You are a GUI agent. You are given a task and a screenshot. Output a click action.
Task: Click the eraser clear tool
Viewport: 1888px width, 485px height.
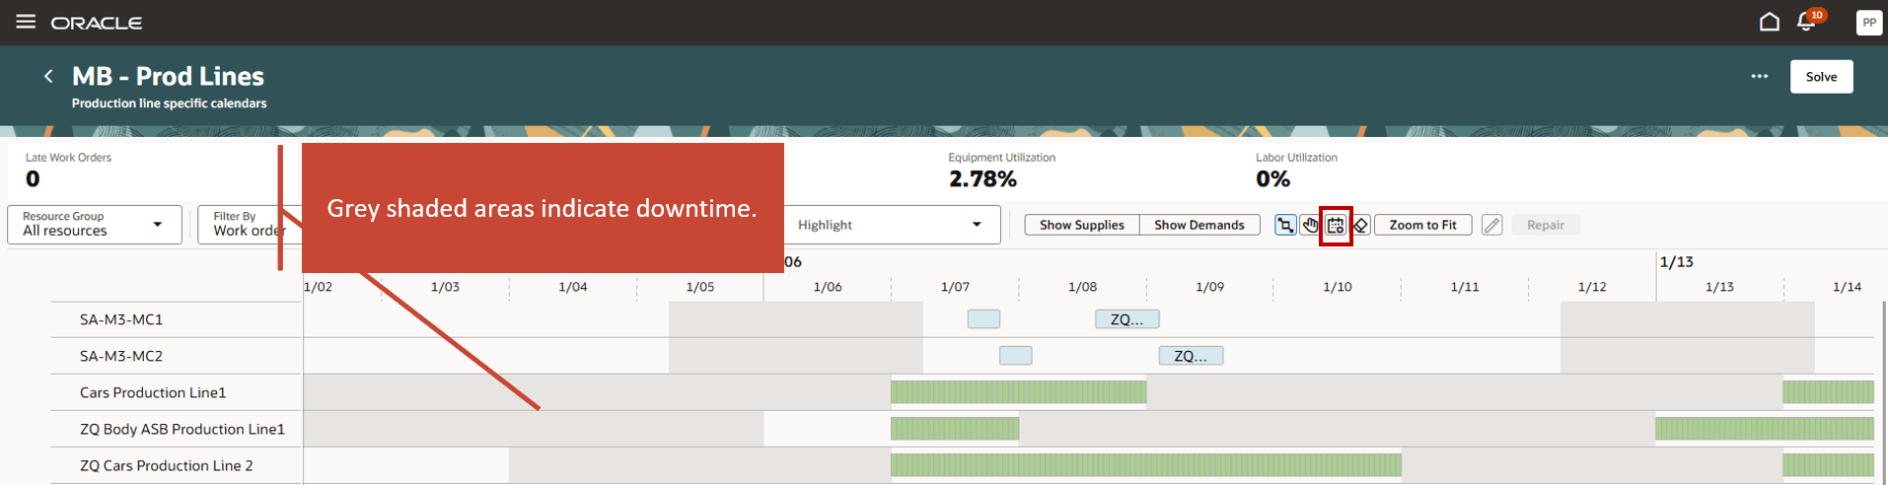point(1361,225)
